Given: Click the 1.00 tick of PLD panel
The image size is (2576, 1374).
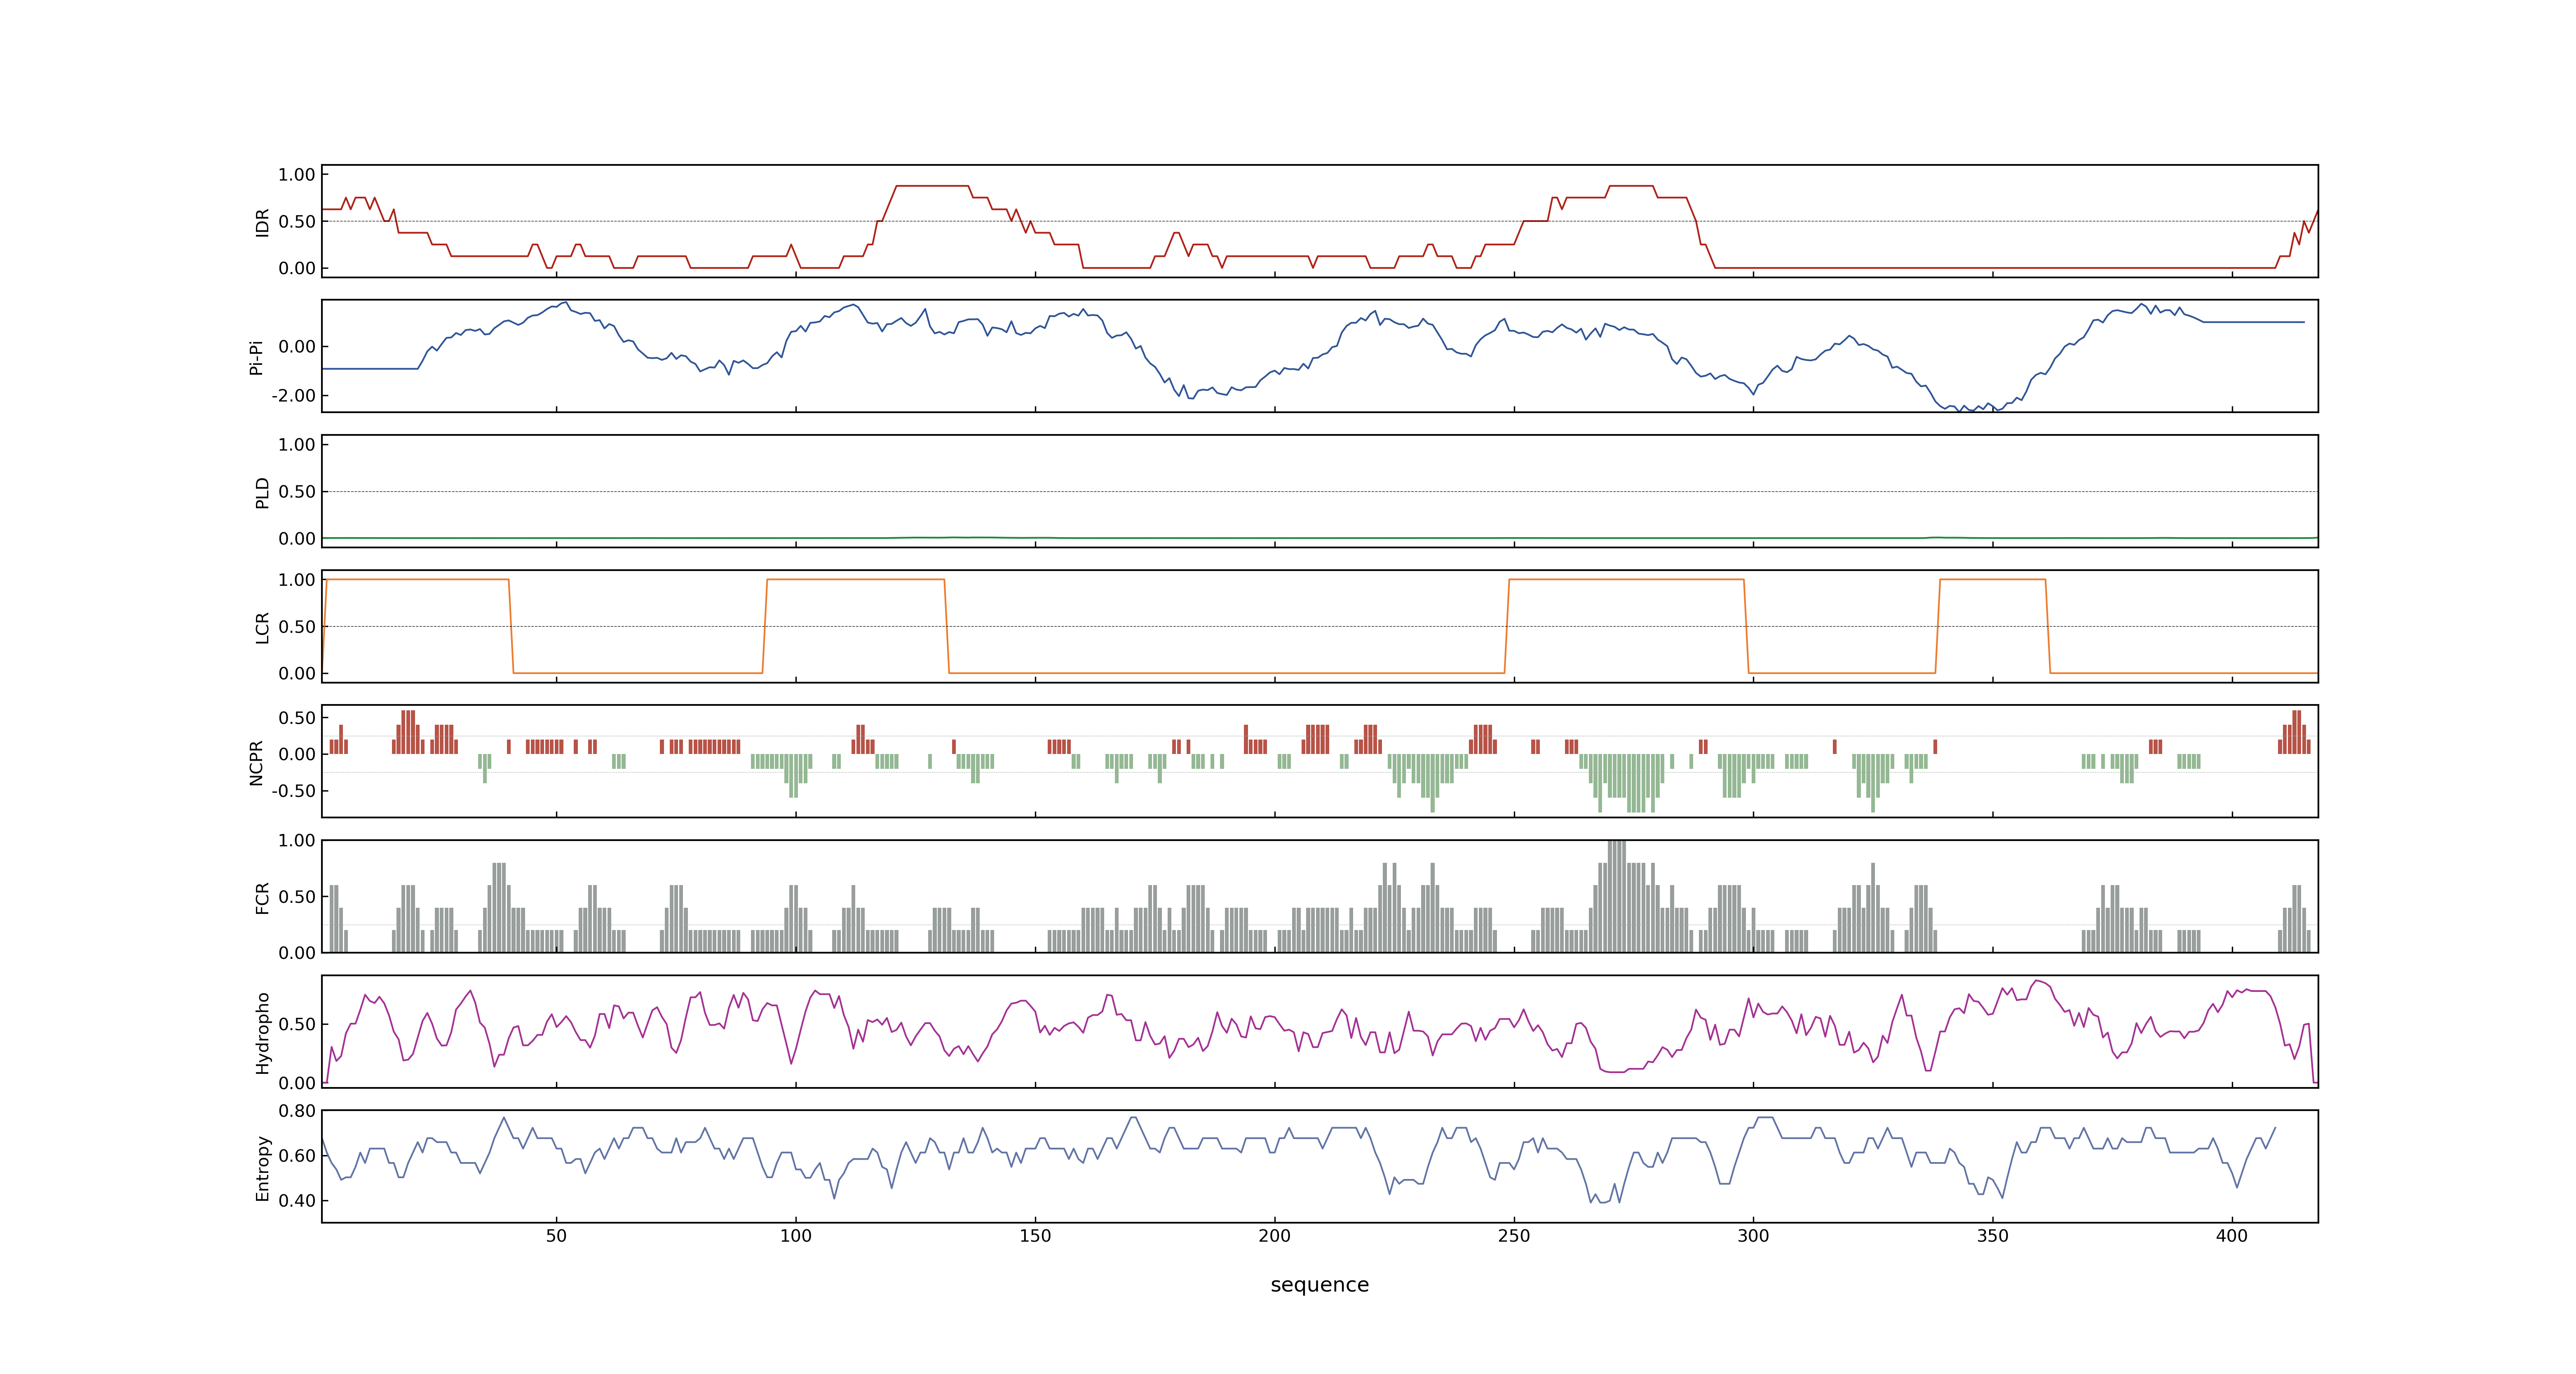Looking at the screenshot, I should pos(297,445).
